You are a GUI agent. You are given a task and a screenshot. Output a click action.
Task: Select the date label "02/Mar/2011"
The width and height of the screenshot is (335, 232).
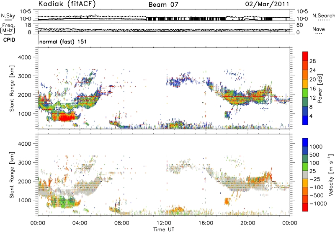(x=267, y=4)
